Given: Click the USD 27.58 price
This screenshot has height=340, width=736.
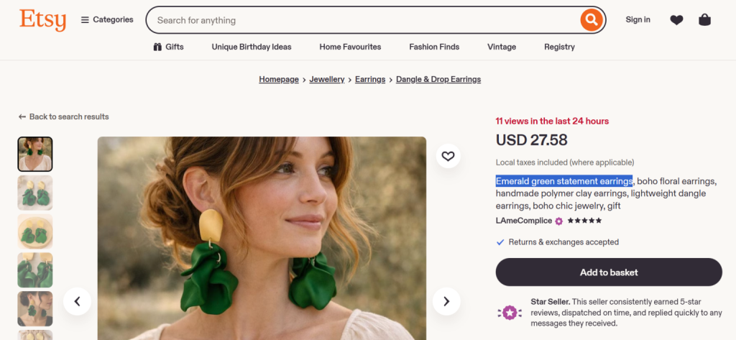Looking at the screenshot, I should click(531, 140).
